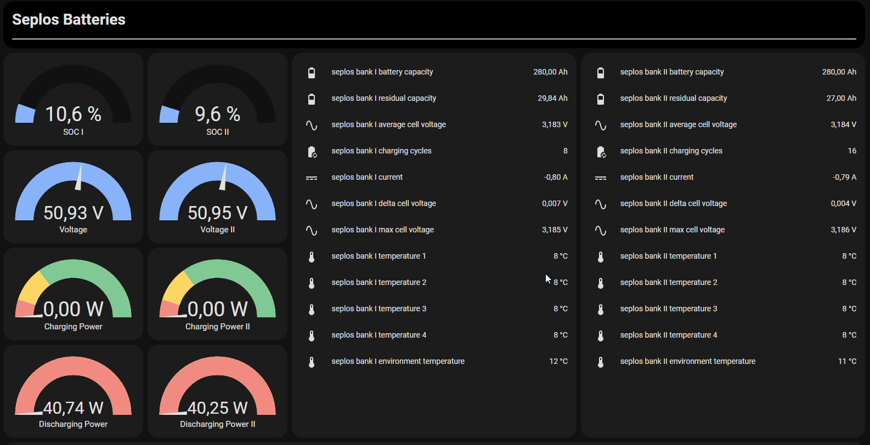The height and width of the screenshot is (445, 870).
Task: Click sine wave icon for bank II average cell voltage
Action: click(x=601, y=125)
